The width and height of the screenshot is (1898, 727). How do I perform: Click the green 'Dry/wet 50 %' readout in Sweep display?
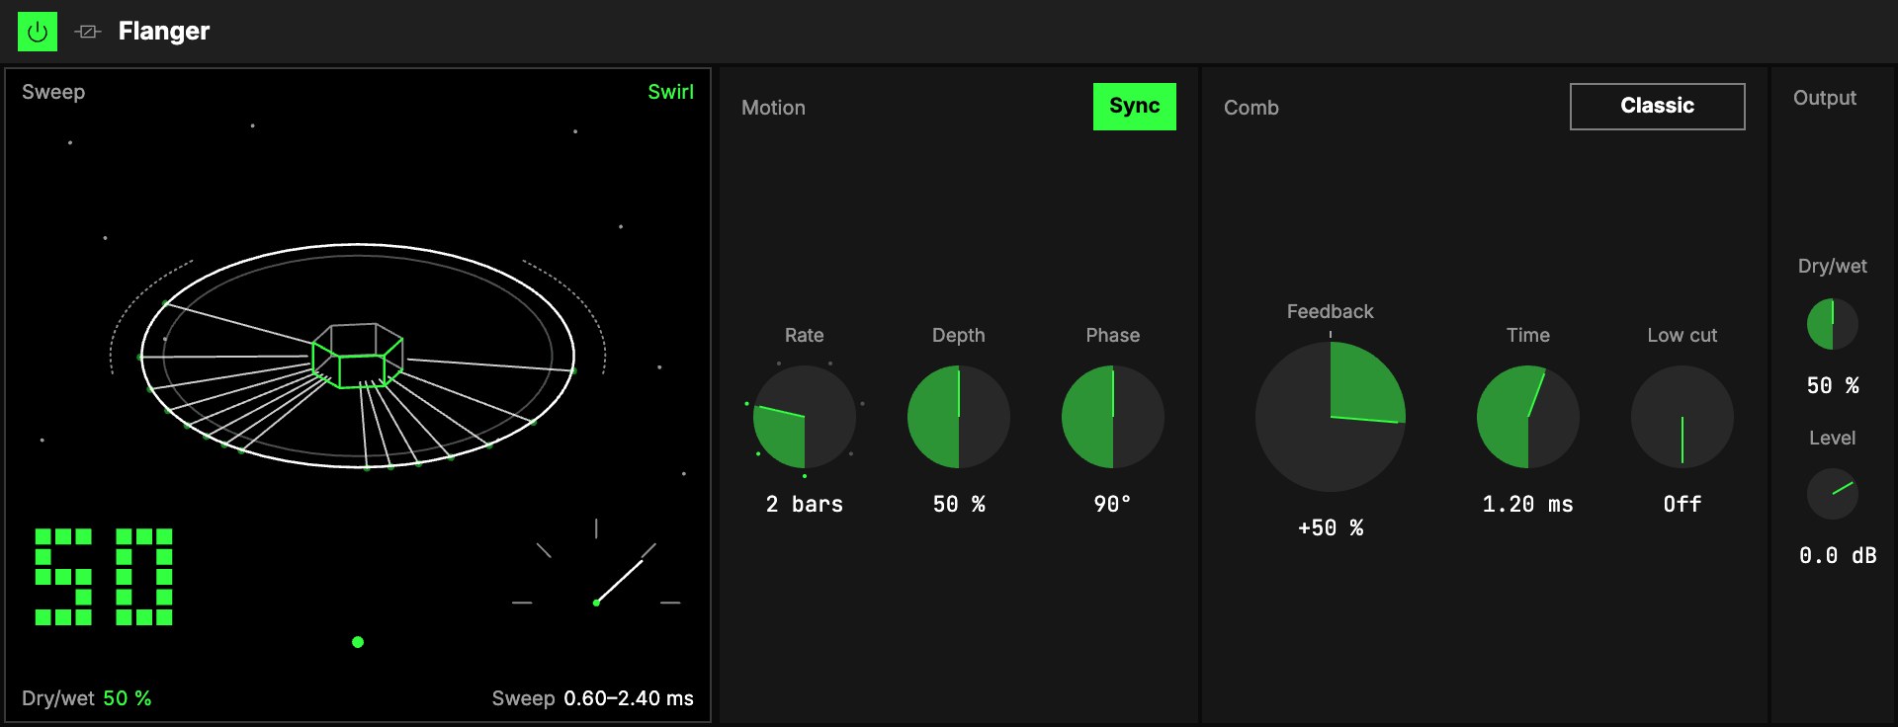coord(87,698)
